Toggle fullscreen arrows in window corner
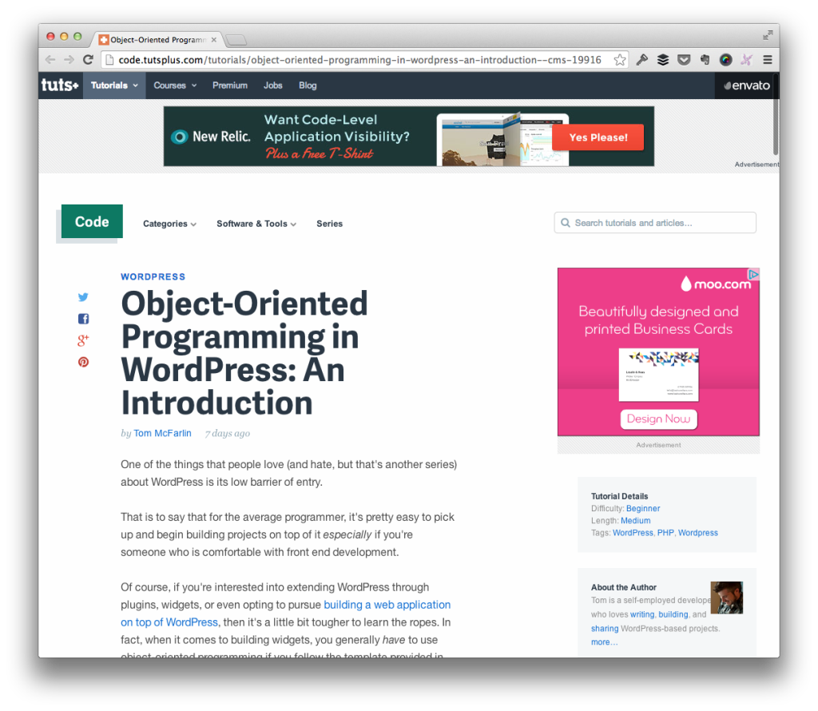The height and width of the screenshot is (711, 818). (x=768, y=35)
